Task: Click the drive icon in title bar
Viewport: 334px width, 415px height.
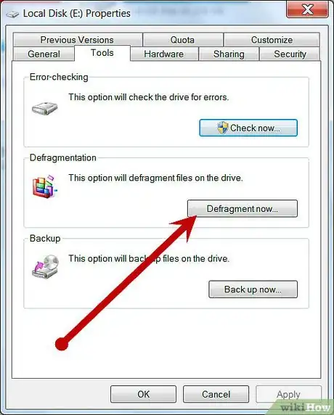Action: [12, 15]
